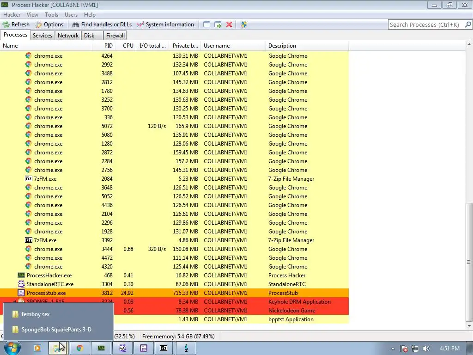Viewport: 473px width, 355px height.
Task: Click the Chrome icon of PID 5072 row
Action: tap(28, 126)
